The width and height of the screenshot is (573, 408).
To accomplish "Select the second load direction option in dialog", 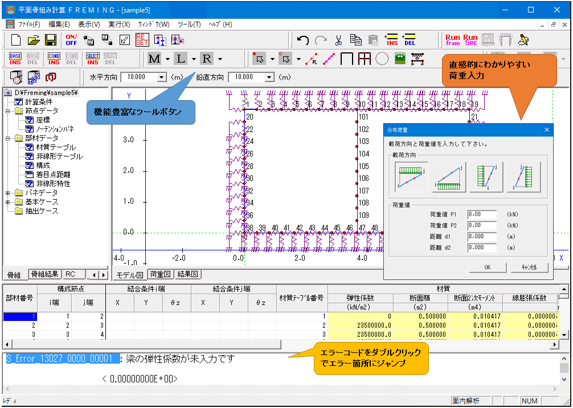I will click(449, 176).
